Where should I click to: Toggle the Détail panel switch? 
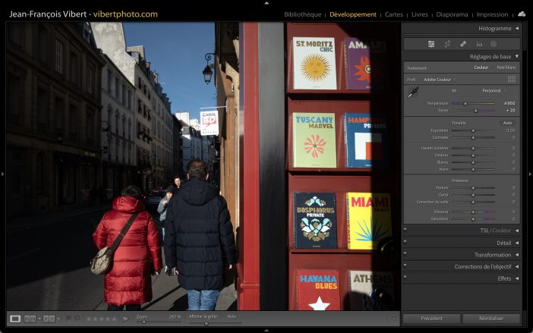[x=405, y=243]
